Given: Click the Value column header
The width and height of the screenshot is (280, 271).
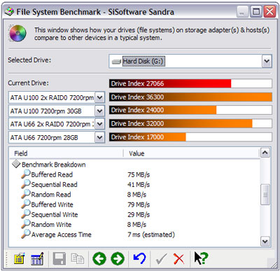Looking at the screenshot, I should pyautogui.click(x=191, y=153).
